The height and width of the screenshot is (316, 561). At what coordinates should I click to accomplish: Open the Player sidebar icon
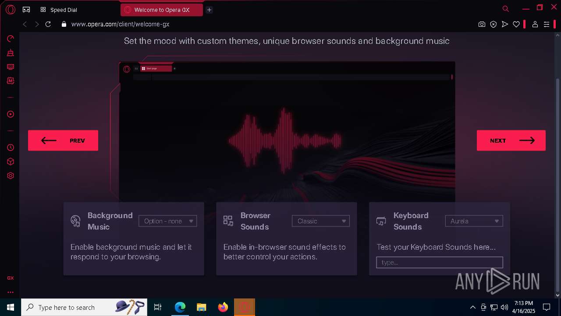[x=11, y=114]
